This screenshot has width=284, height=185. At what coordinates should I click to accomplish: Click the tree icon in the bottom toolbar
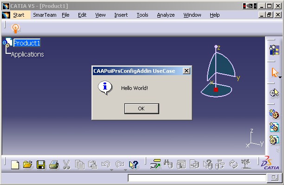[x=245, y=164]
